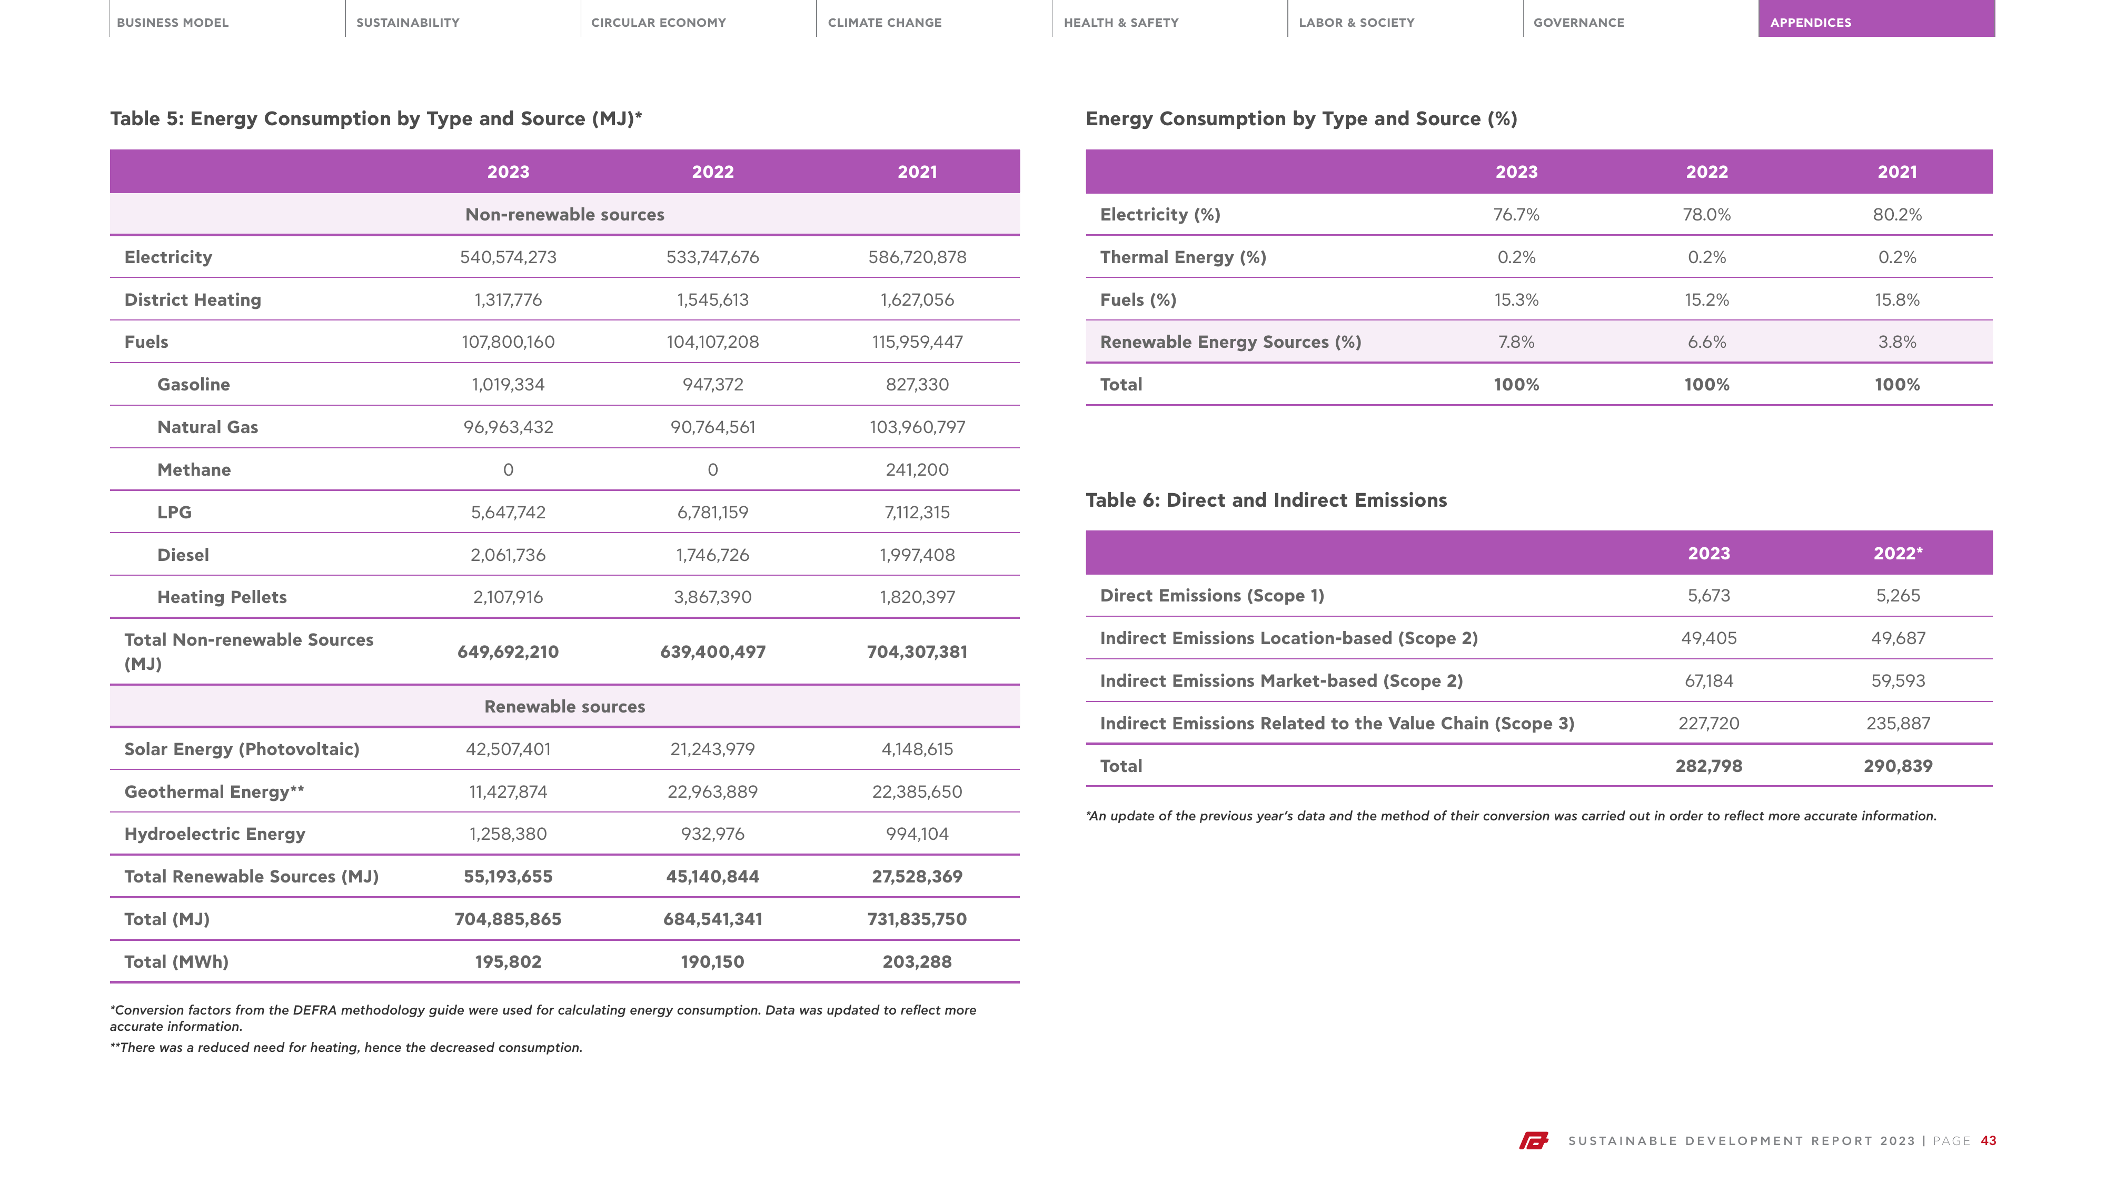Screen dimensions: 2106x1184
Task: Click the DEFRA conversion factors footnote
Action: click(x=543, y=1018)
